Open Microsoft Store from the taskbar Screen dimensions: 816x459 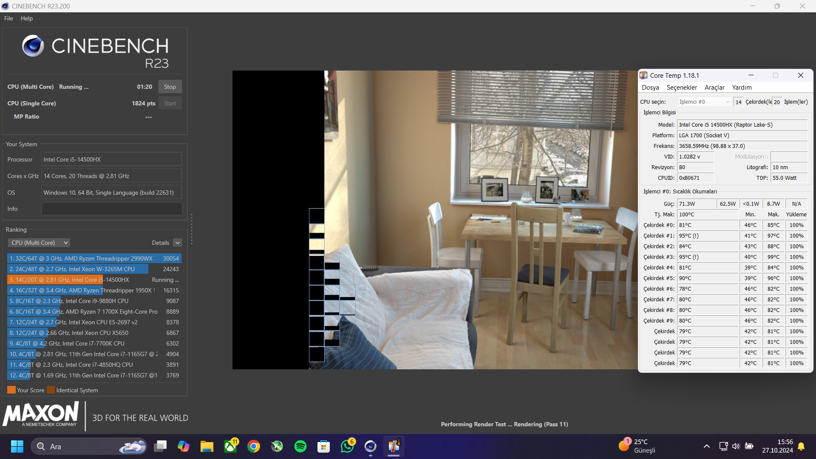pos(323,446)
